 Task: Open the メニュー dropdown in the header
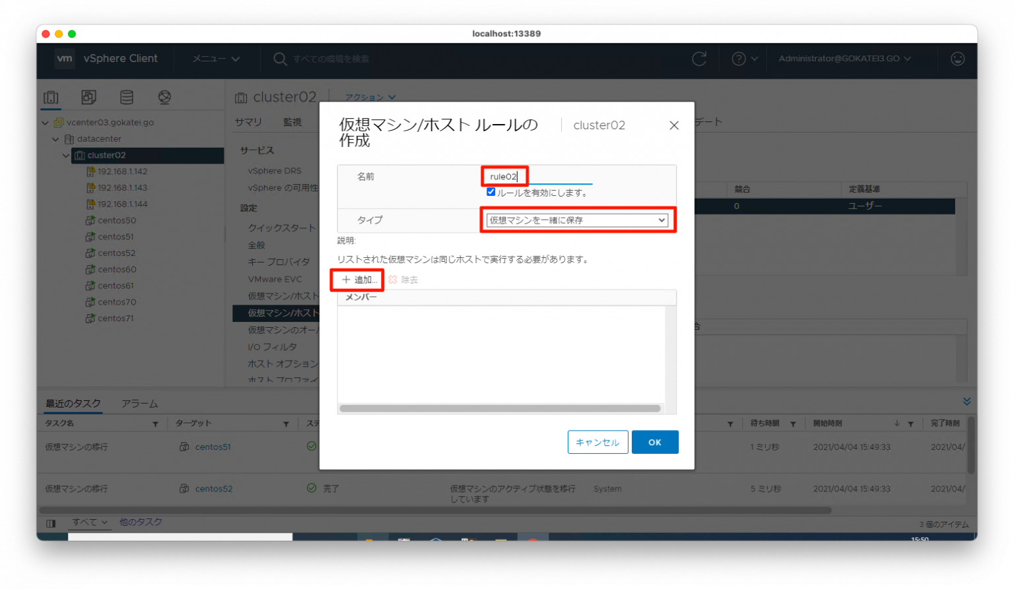(215, 59)
